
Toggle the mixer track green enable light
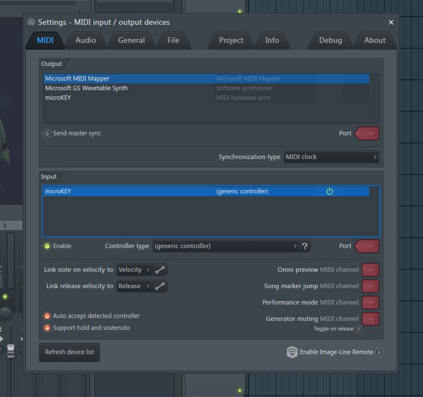5,297
